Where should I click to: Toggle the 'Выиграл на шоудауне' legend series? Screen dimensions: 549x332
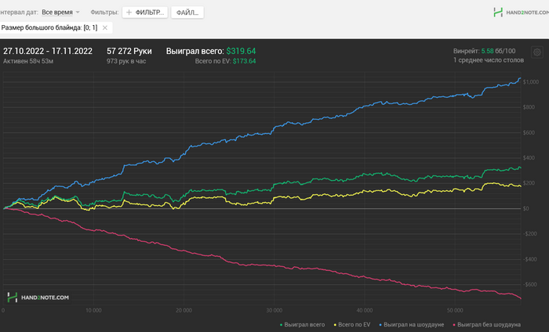pyautogui.click(x=412, y=325)
